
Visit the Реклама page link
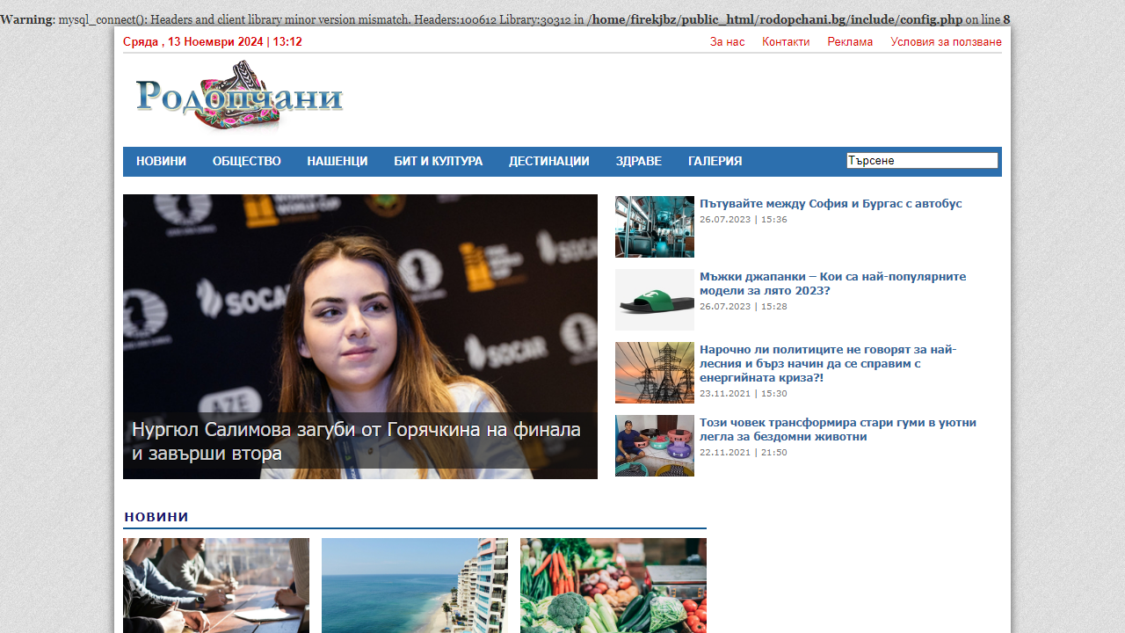(849, 42)
